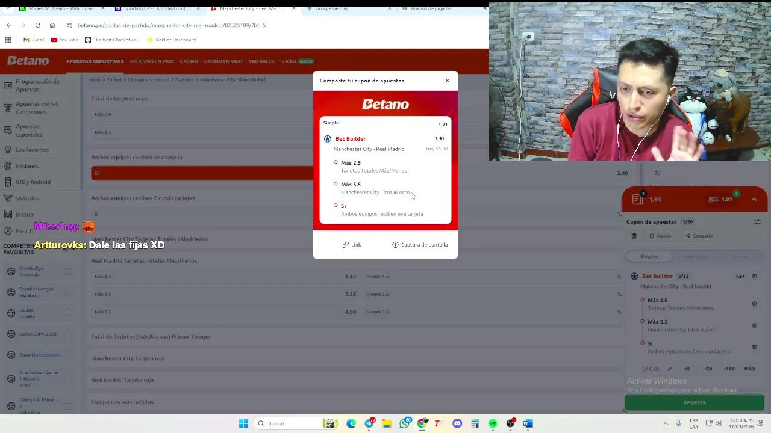Viewport: 771px width, 433px height.
Task: Expand Real Madrid Tarjetas Totales market
Action: 144,260
